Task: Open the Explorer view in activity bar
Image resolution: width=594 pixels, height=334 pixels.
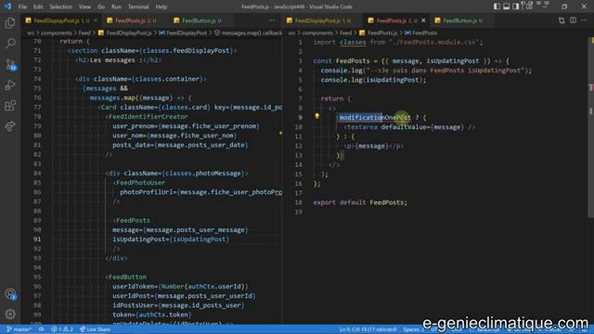Action: (10, 23)
